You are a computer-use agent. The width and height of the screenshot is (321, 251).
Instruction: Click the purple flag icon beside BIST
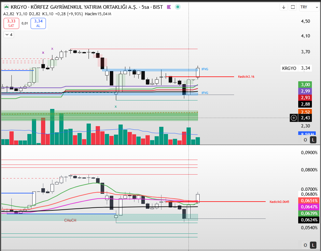click(169, 7)
